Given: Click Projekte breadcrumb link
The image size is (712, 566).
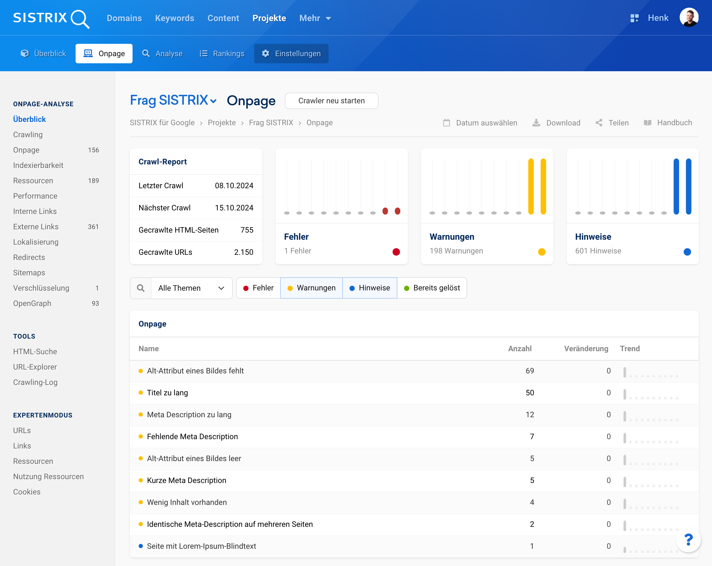Looking at the screenshot, I should (x=222, y=122).
